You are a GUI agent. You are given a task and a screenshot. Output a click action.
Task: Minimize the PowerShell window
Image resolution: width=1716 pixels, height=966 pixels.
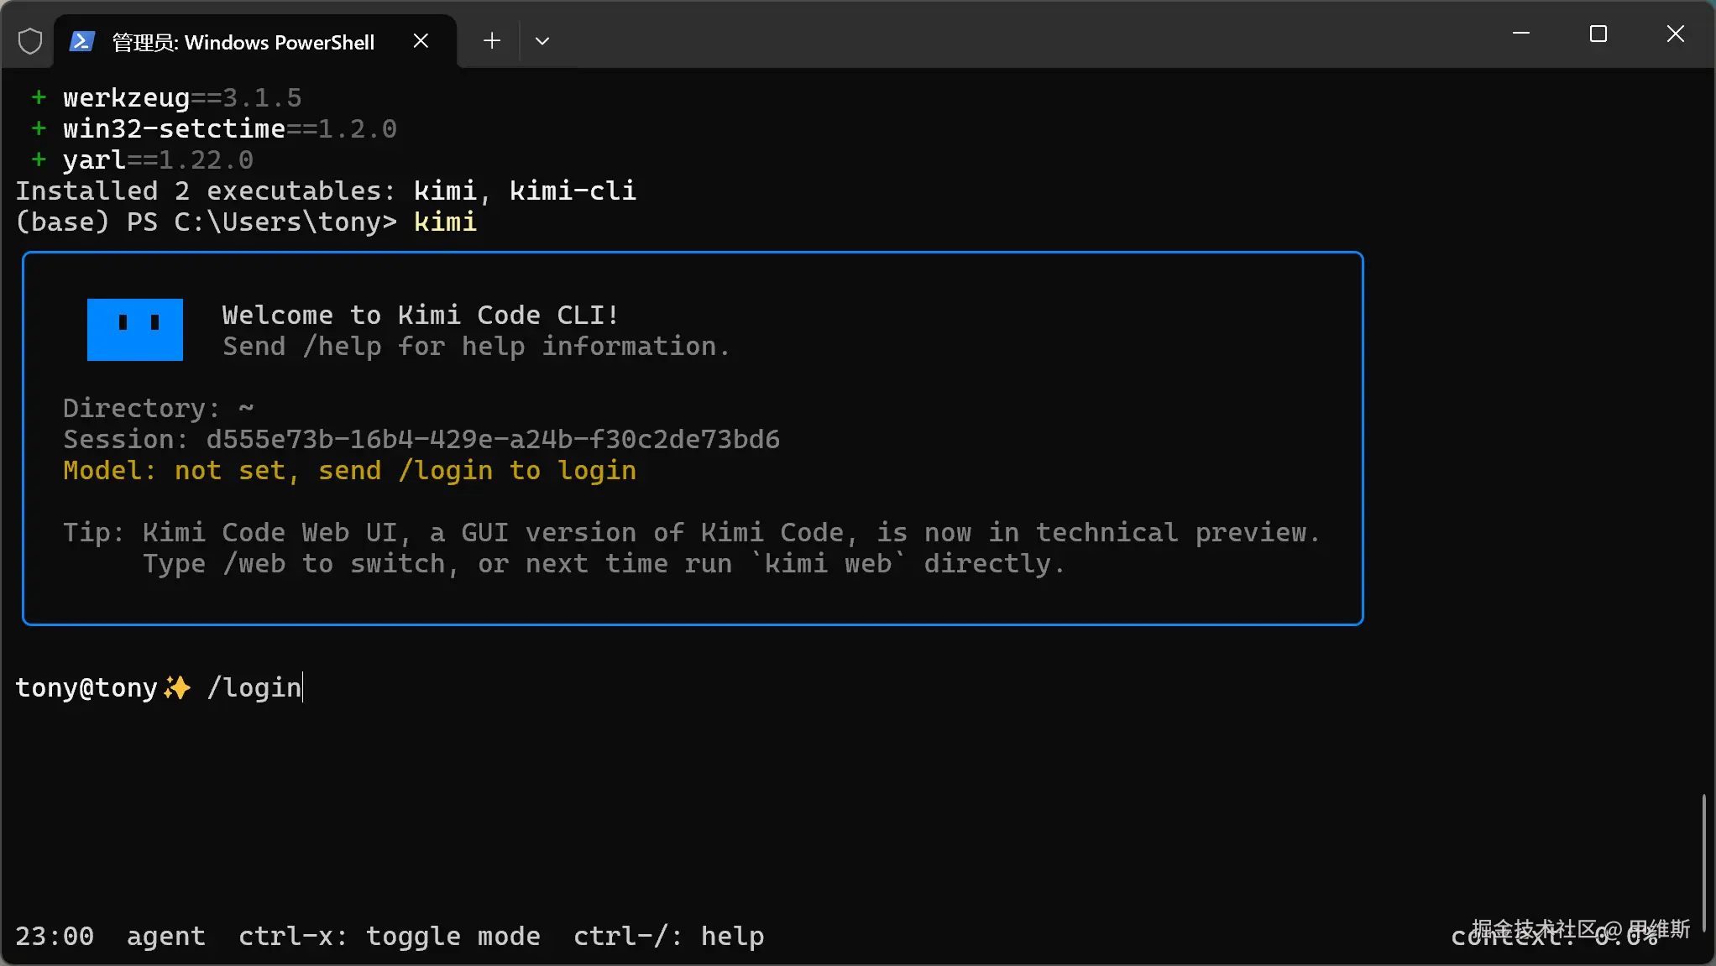(x=1521, y=34)
